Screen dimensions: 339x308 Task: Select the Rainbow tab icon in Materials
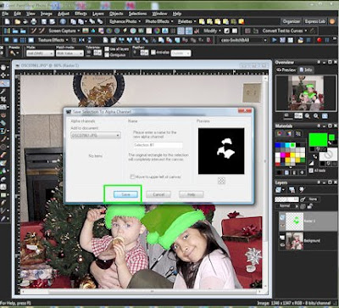(x=289, y=133)
